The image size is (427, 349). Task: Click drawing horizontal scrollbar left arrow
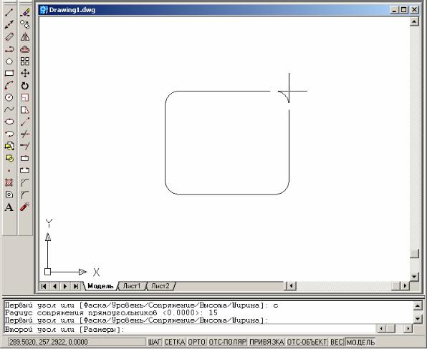292,286
